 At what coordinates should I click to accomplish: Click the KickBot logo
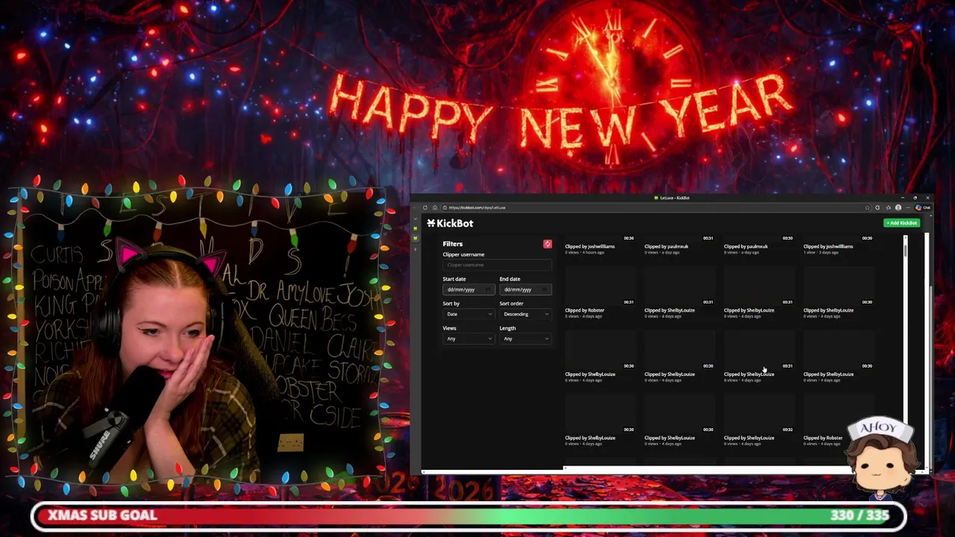(x=450, y=223)
